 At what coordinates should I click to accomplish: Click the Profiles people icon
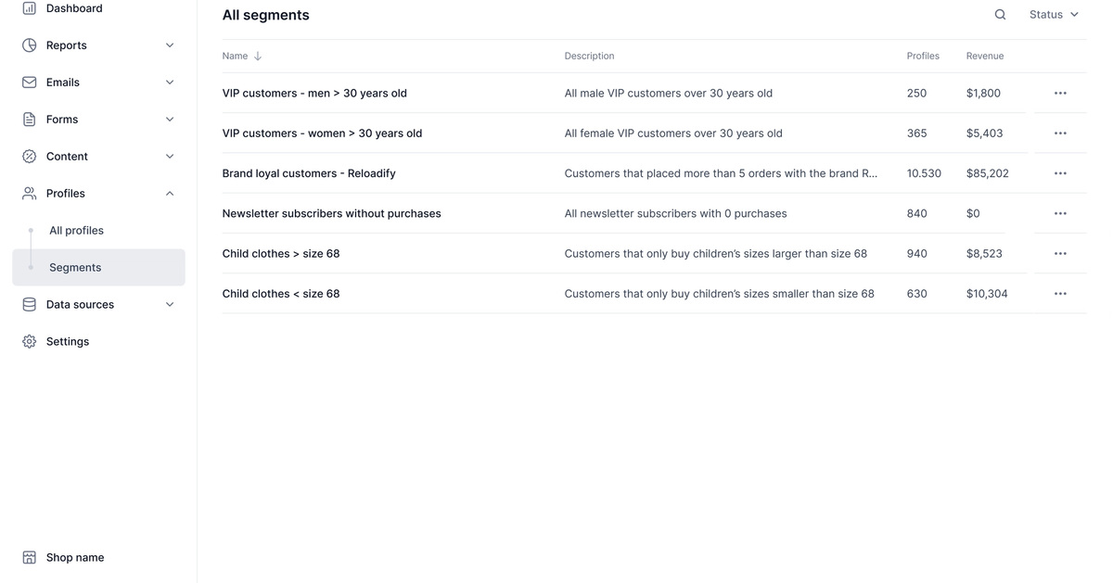click(x=29, y=193)
